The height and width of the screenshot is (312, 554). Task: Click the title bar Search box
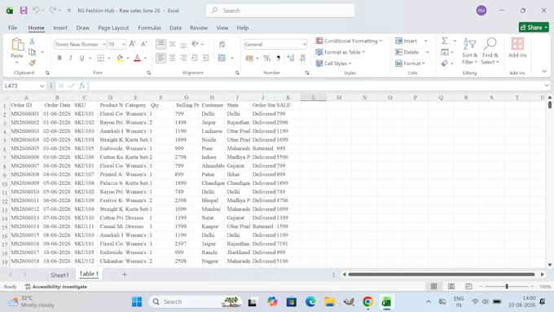(280, 11)
